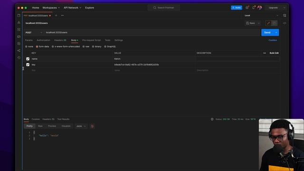The width and height of the screenshot is (304, 171).
Task: Open the Mock Servers sidebar icon
Action: click(x=19, y=37)
